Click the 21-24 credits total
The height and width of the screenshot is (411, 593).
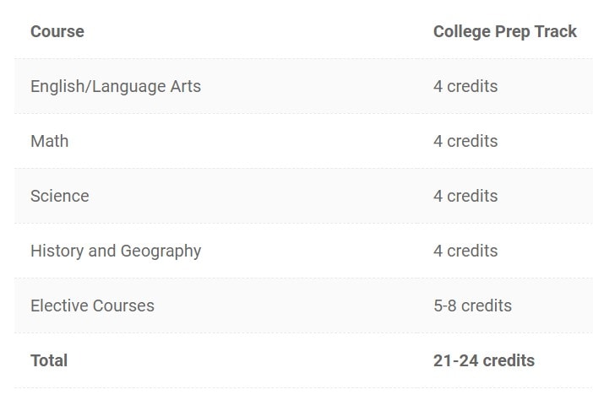tap(484, 360)
